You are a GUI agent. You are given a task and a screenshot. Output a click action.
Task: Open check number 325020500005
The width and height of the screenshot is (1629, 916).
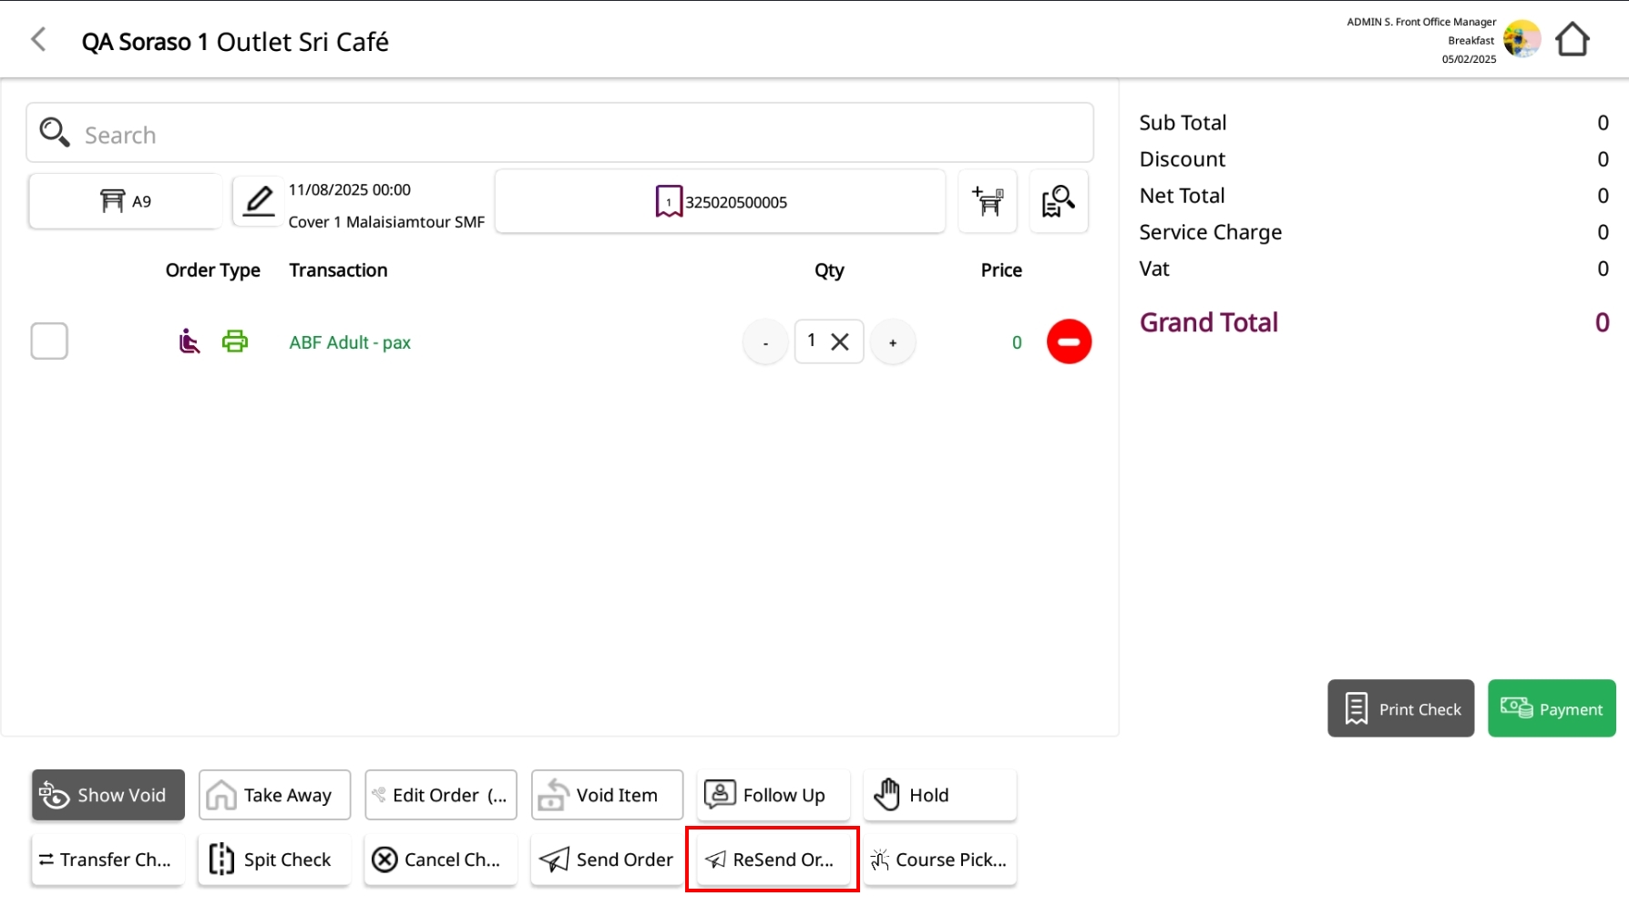(x=720, y=202)
